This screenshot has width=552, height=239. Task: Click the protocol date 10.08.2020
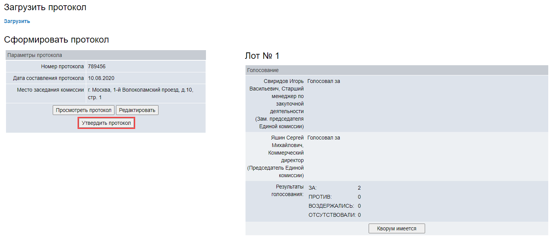coord(101,78)
